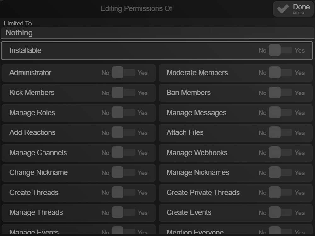Image resolution: width=315 pixels, height=236 pixels.
Task: Enable Manage Webhooks permission
Action: tap(280, 153)
